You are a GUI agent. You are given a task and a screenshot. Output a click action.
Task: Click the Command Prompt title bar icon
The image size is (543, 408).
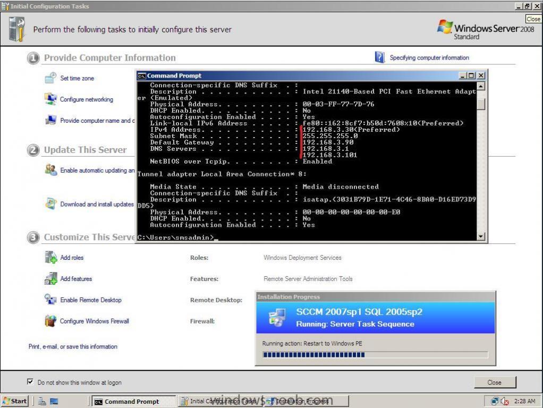click(142, 76)
